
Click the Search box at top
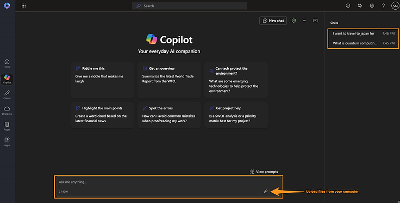[x=190, y=5]
